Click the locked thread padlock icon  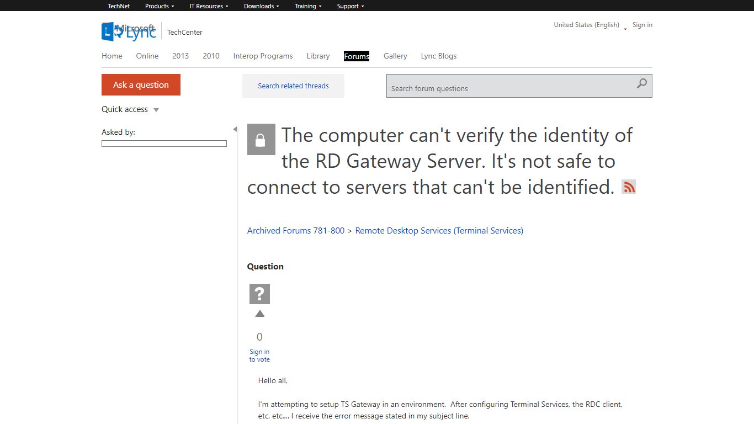click(x=261, y=140)
